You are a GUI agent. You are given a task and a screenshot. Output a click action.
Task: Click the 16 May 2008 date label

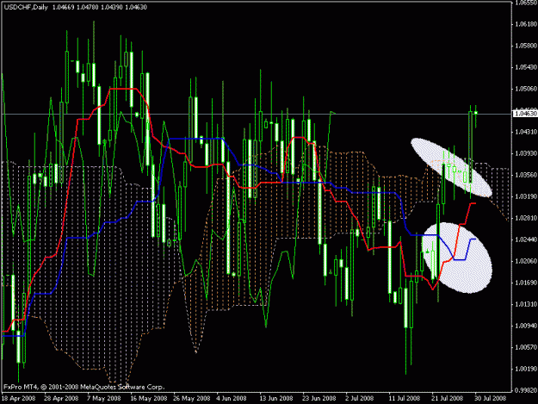click(x=149, y=398)
